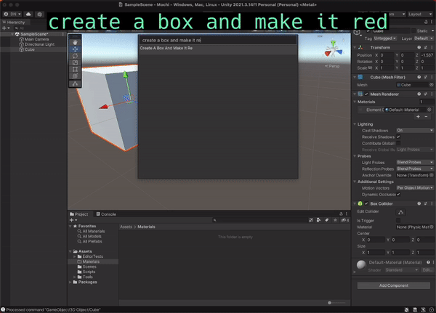
Task: Select the Hierarchy tab
Action: click(x=15, y=22)
